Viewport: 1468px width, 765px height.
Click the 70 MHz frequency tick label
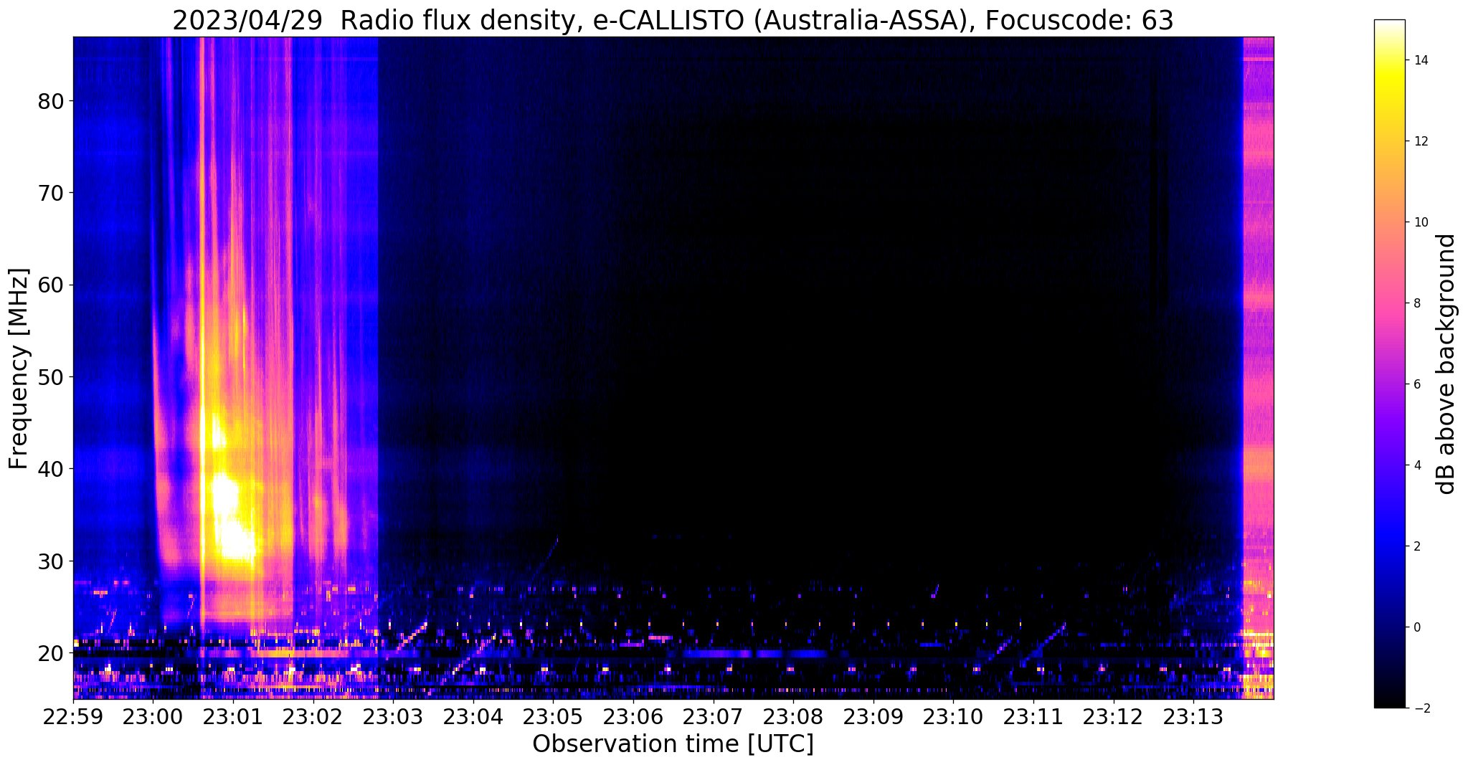click(49, 193)
